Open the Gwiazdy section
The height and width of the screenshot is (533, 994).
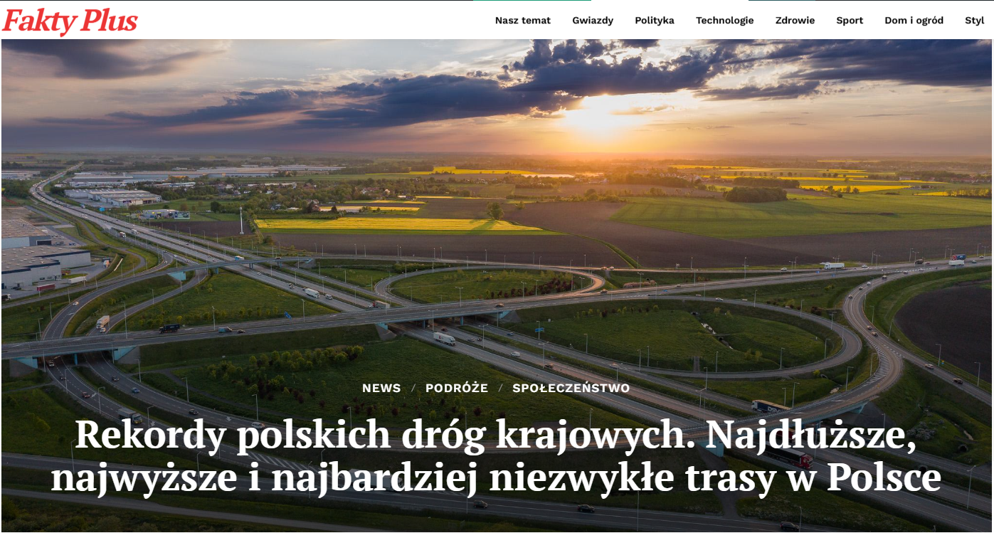click(593, 21)
